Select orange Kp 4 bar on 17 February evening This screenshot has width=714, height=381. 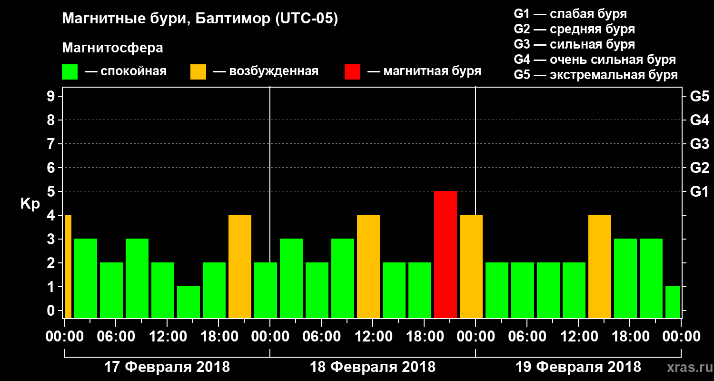(240, 267)
